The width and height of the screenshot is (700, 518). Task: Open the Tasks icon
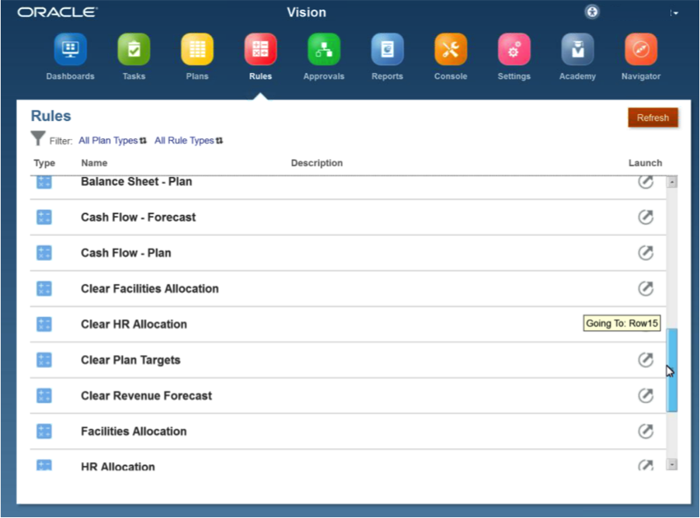[134, 50]
